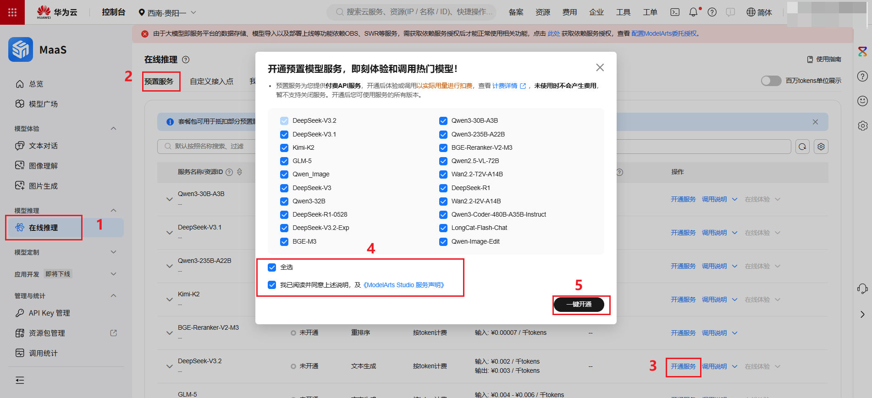Open the notifications bell
Image resolution: width=872 pixels, height=398 pixels.
[x=694, y=12]
